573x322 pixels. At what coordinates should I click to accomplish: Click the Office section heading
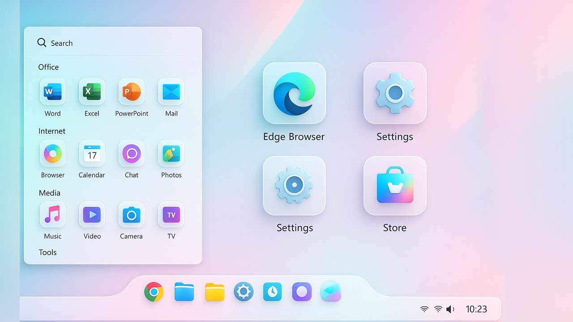(48, 67)
